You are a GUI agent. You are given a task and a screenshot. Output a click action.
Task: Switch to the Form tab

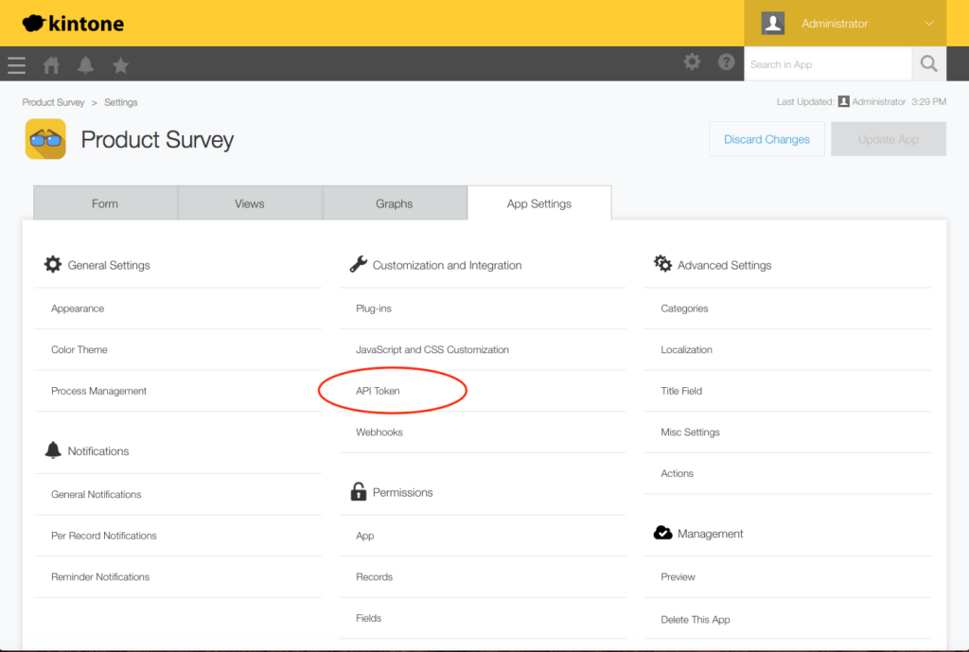coord(105,203)
